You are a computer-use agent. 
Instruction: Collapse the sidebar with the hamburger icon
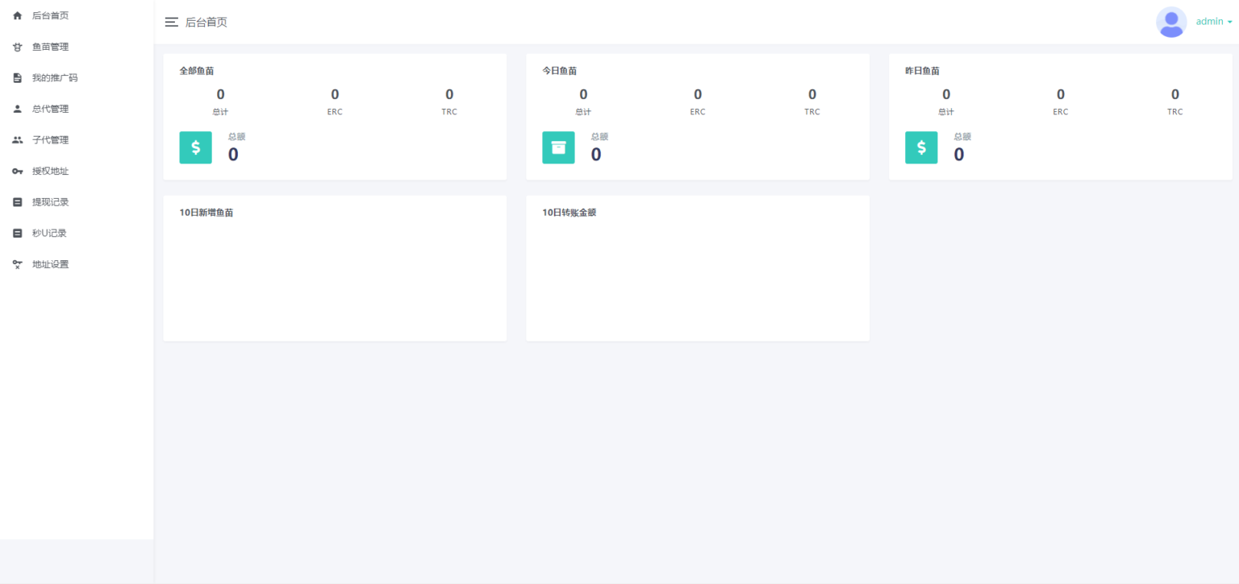(x=171, y=22)
